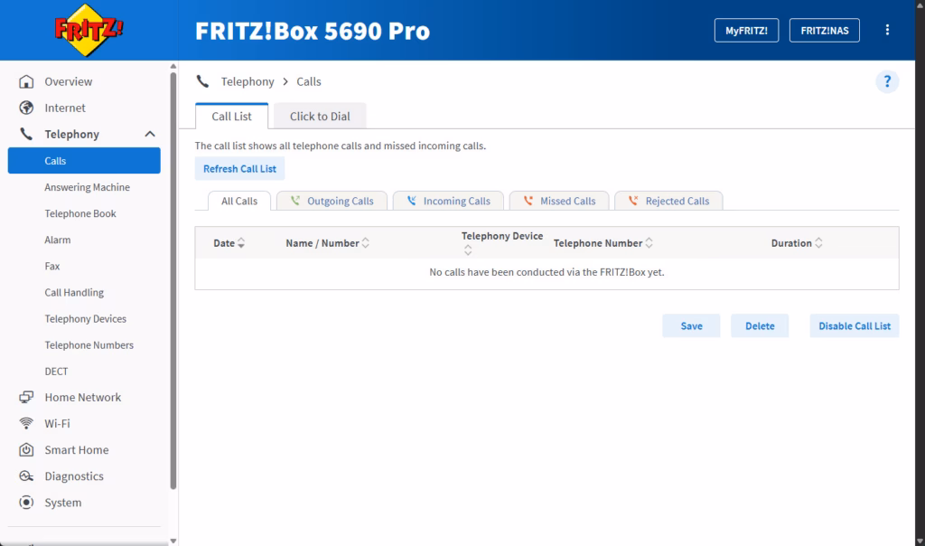Screen dimensions: 925x546
Task: Click the sidebar scrollbar thumb
Action: [x=173, y=281]
